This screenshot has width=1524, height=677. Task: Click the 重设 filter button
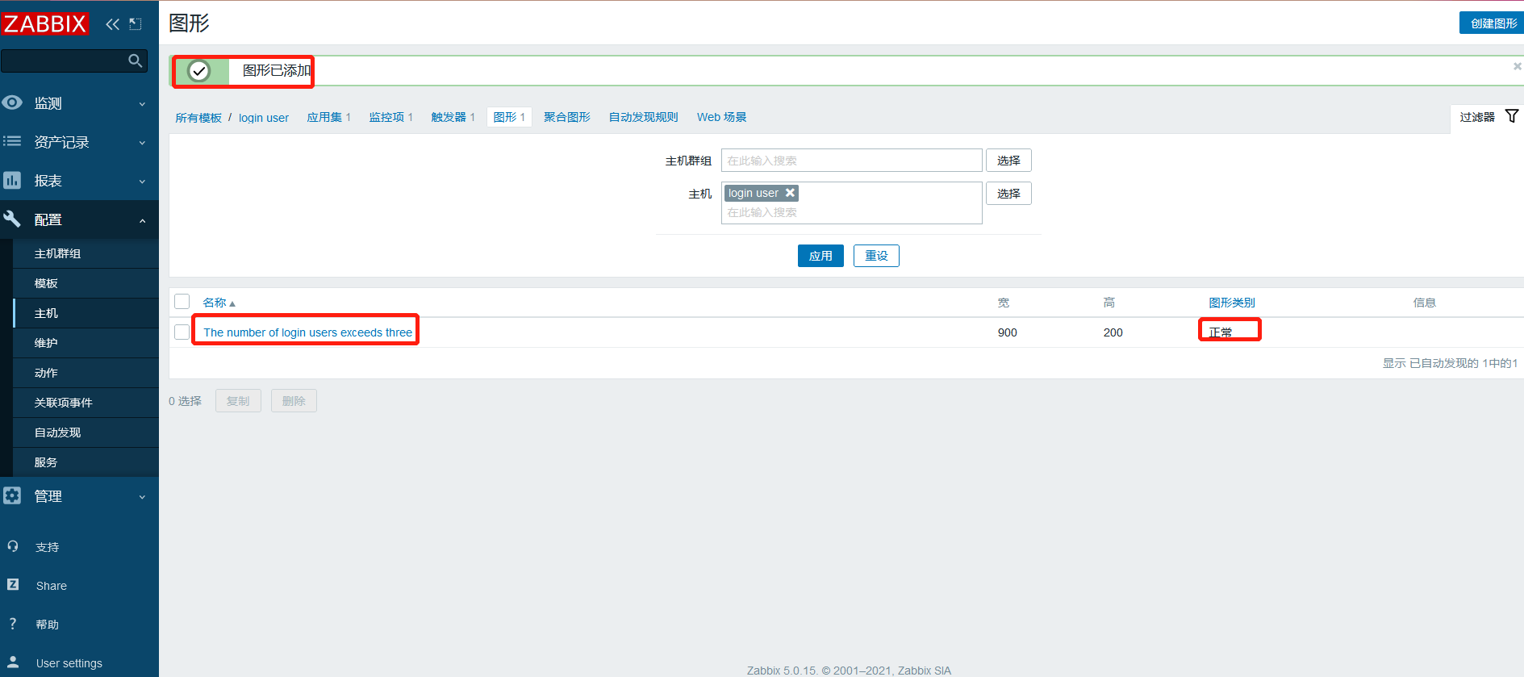(x=876, y=256)
